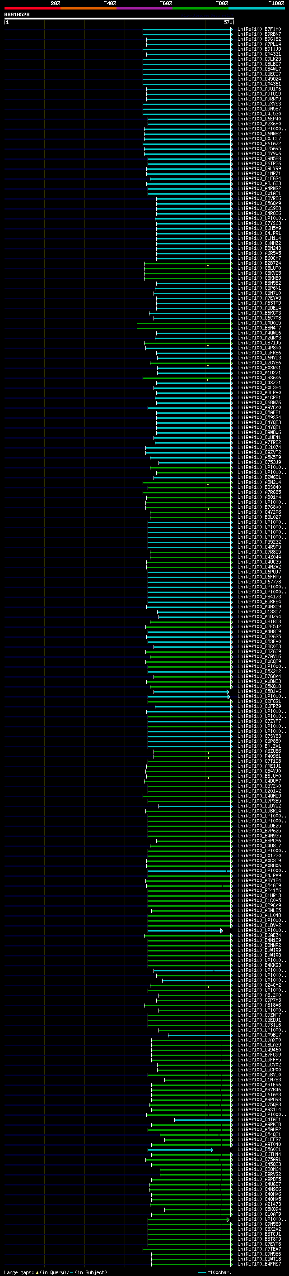Pick the UniRef100_A9TU19 hit
The width and height of the screenshot is (289, 1276).
tap(259, 94)
